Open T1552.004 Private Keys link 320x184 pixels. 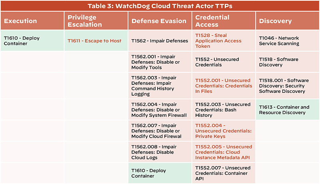(223, 131)
